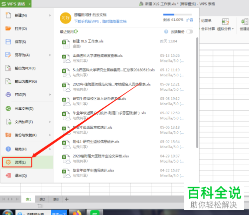Select the 选项(L) menu item
The image size is (249, 215).
click(27, 162)
